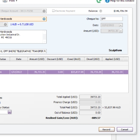Click the Sculptform company label
The height and width of the screenshot is (140, 140).
[x=115, y=50]
